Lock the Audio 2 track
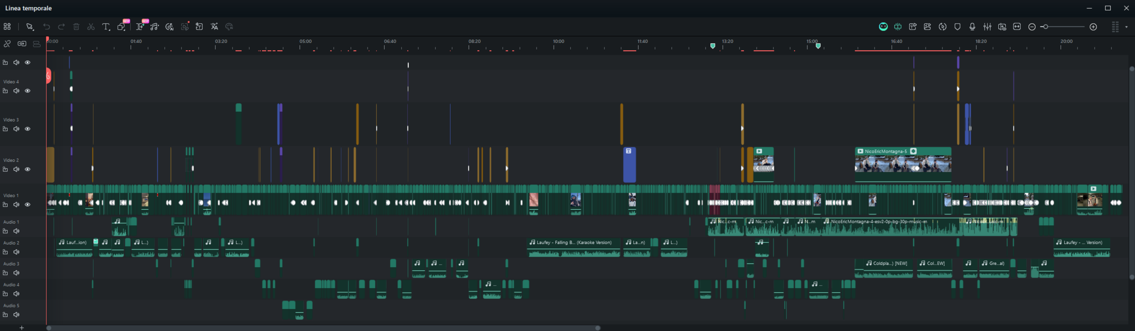The height and width of the screenshot is (331, 1135). point(5,252)
